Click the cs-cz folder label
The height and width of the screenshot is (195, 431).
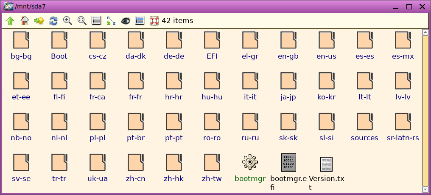pos(98,57)
